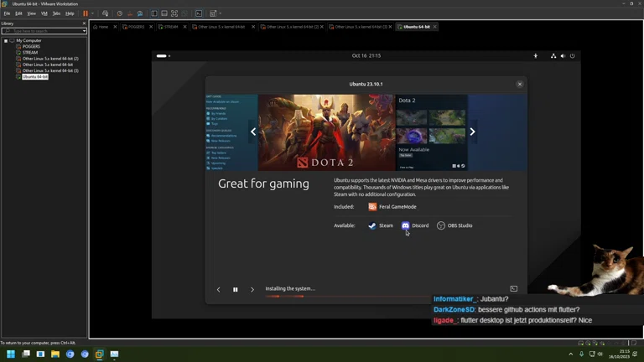Click the Unity mode toolbar icon
The width and height of the screenshot is (644, 362).
[184, 13]
